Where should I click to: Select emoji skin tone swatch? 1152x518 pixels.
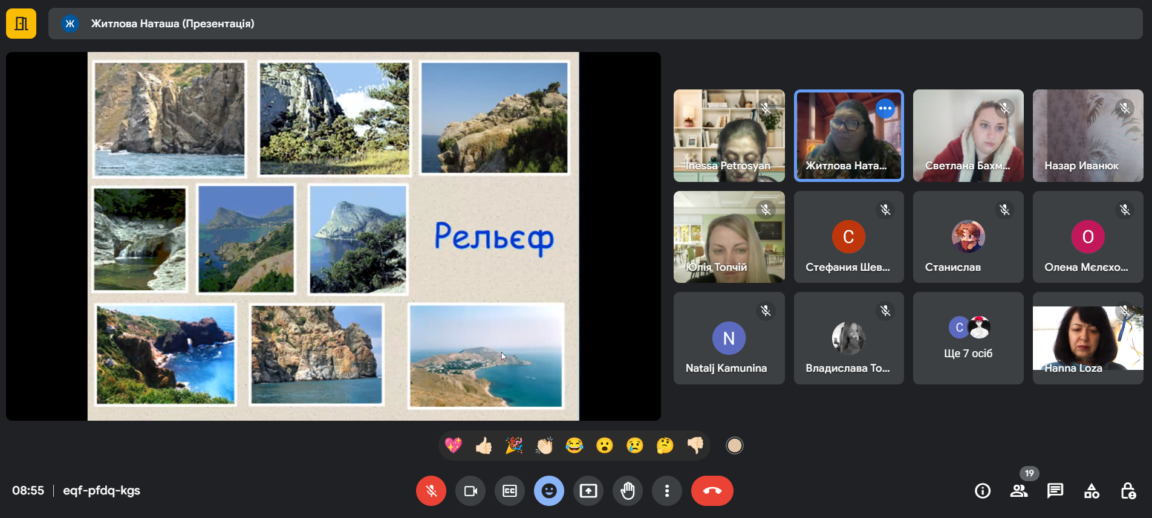coord(734,445)
